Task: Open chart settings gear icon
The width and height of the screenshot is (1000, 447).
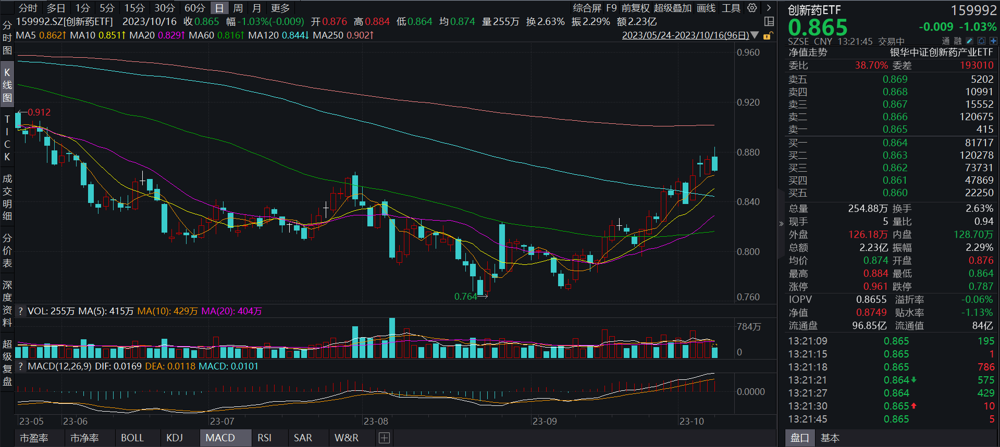Action: [752, 8]
